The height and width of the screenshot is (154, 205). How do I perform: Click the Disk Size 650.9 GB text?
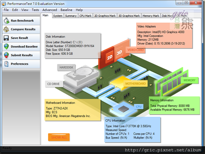tap(58, 50)
